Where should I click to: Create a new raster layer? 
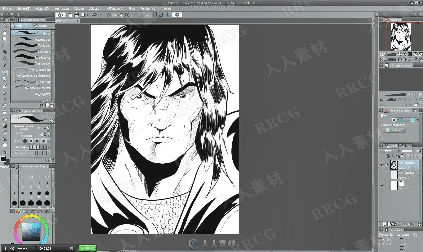(384, 224)
